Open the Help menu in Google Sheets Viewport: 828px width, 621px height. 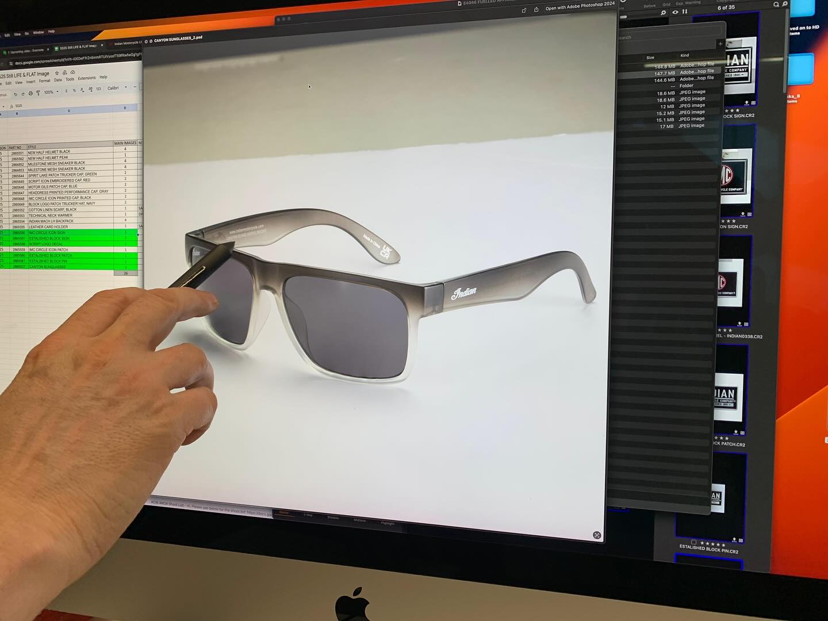[103, 77]
